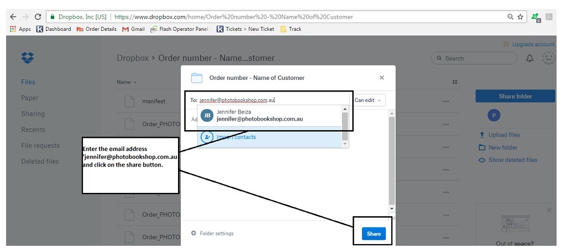Viewport: 561px width, 248px height.
Task: Open the Track bookmark folder
Action: 291,29
